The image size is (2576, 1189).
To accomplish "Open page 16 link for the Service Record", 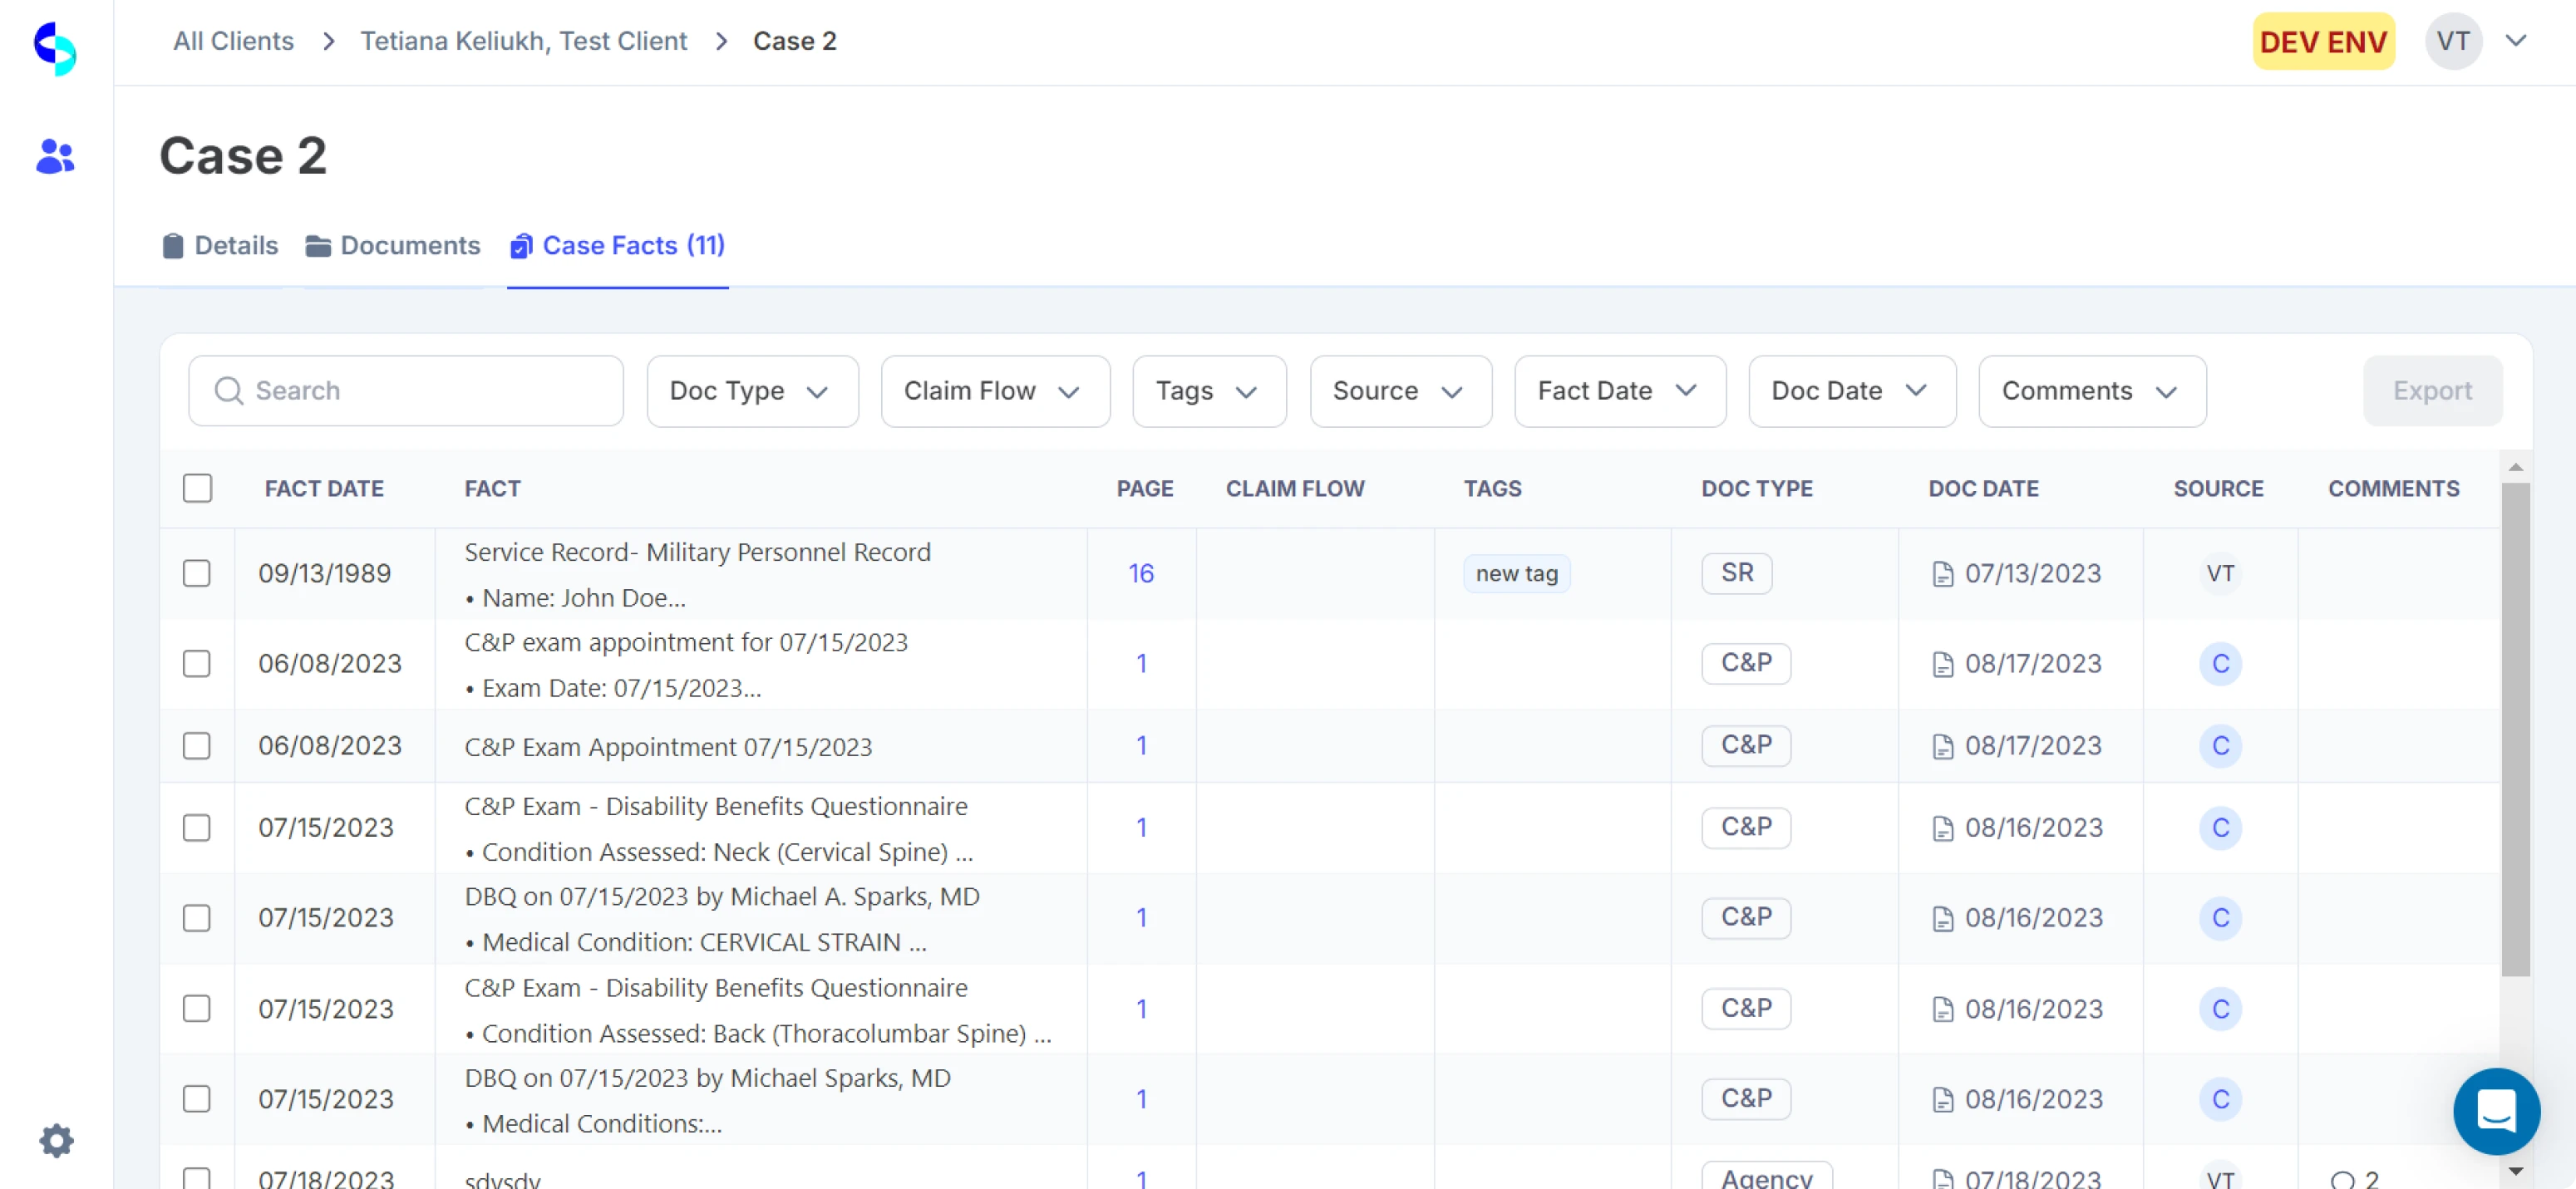I will click(x=1140, y=573).
